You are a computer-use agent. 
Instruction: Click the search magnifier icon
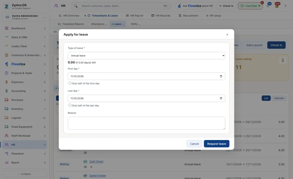75,6
